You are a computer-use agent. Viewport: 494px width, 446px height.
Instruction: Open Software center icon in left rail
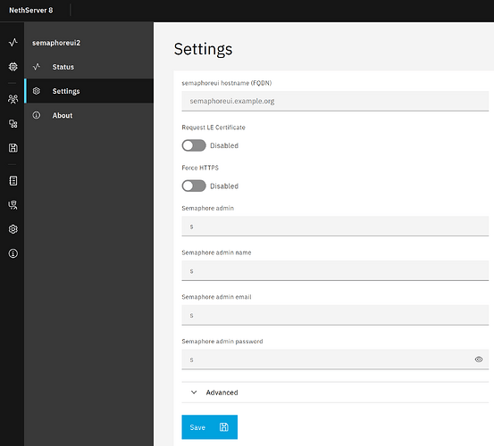tap(13, 67)
